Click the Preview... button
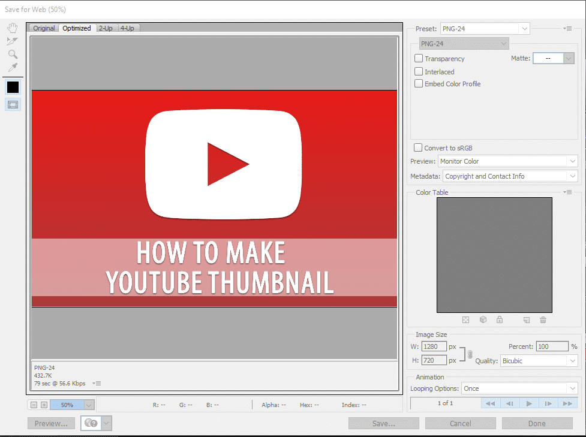Image resolution: width=586 pixels, height=437 pixels. [x=51, y=424]
